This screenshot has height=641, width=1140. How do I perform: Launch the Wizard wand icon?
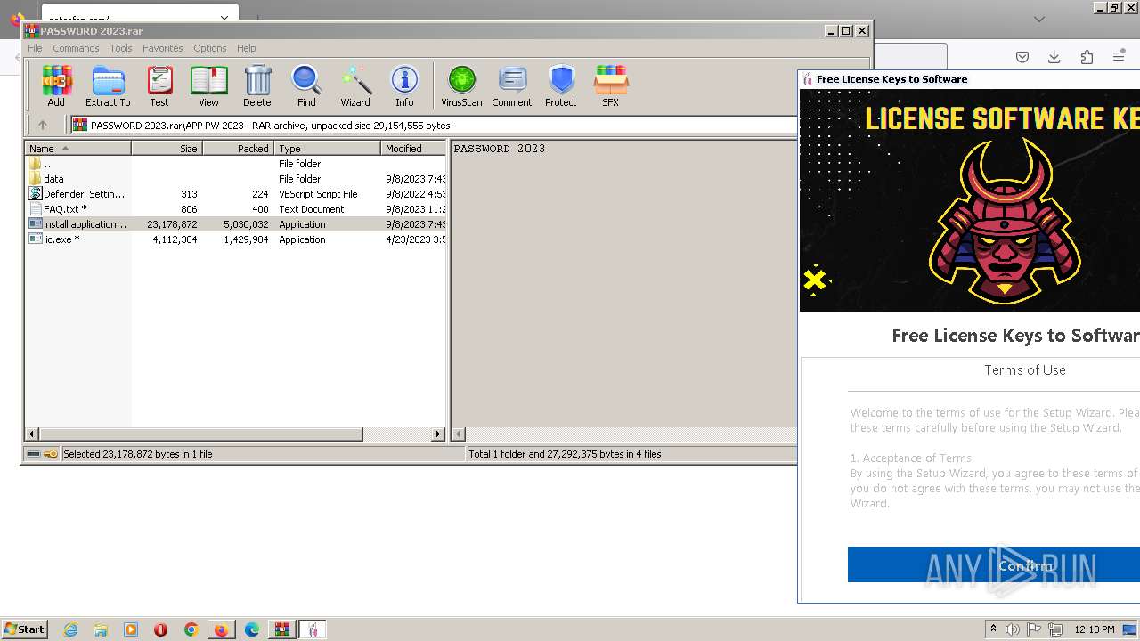point(355,86)
